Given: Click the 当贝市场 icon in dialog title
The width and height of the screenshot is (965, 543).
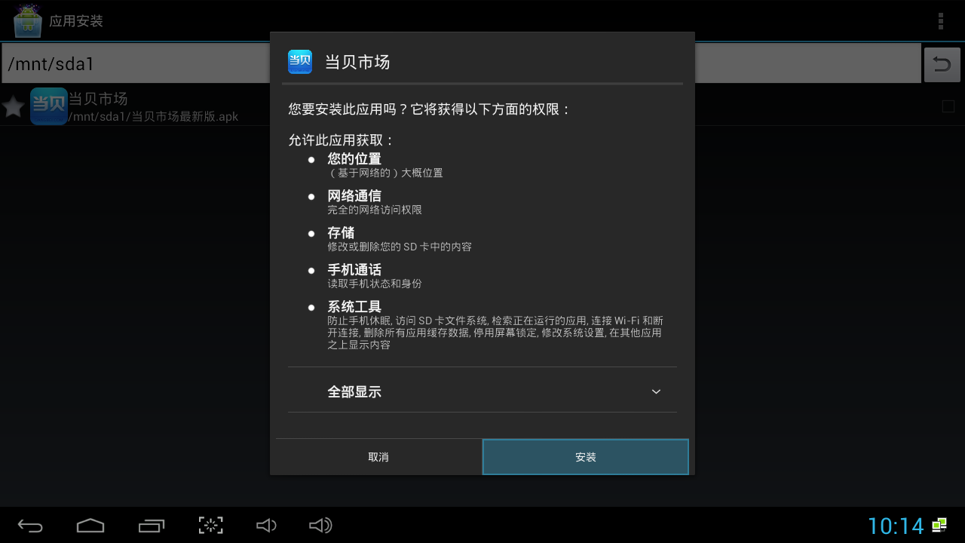Looking at the screenshot, I should click(300, 62).
